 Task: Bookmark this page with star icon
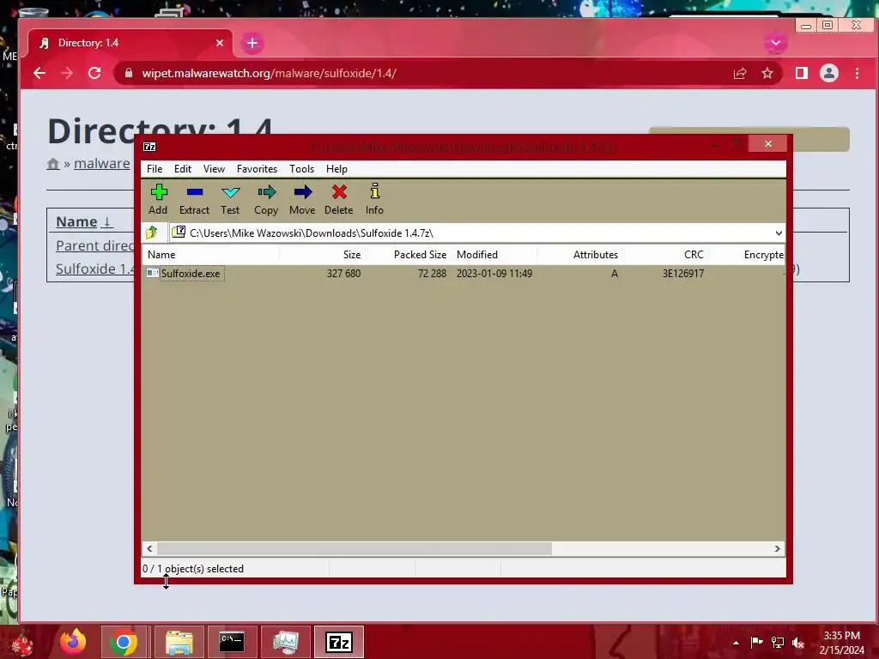767,74
